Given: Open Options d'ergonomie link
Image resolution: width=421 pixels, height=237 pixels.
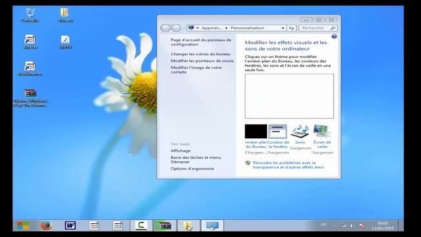Looking at the screenshot, I should (192, 169).
